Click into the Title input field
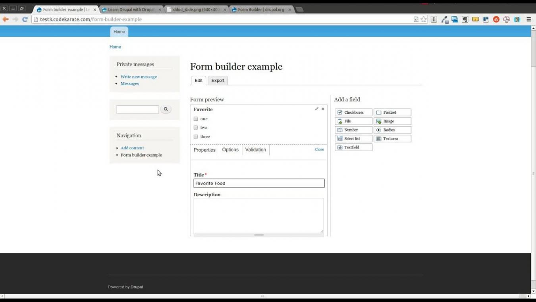536x302 pixels. click(259, 183)
